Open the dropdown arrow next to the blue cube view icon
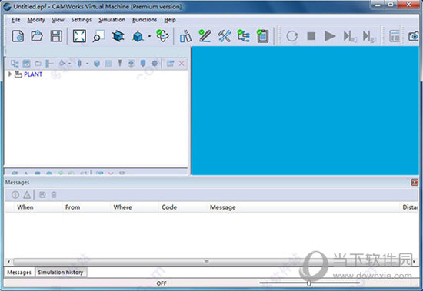 [149, 36]
